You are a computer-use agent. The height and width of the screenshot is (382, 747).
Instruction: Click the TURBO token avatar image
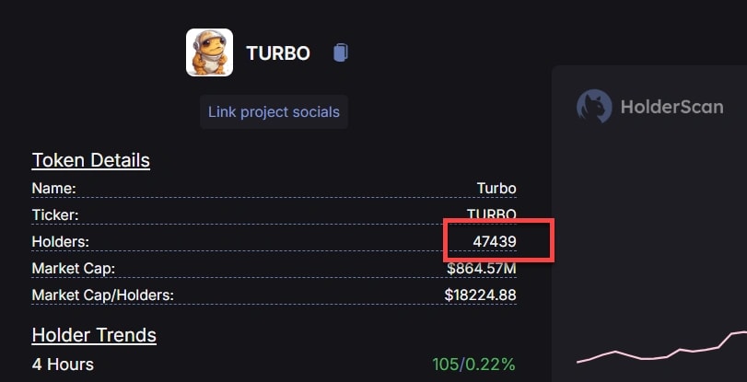[209, 52]
